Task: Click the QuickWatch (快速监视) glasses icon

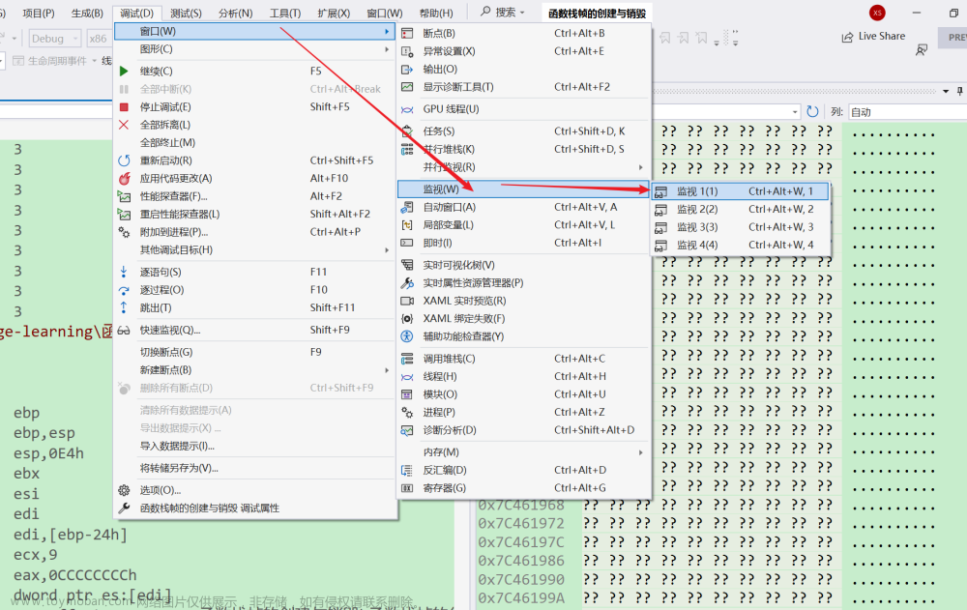Action: click(124, 330)
